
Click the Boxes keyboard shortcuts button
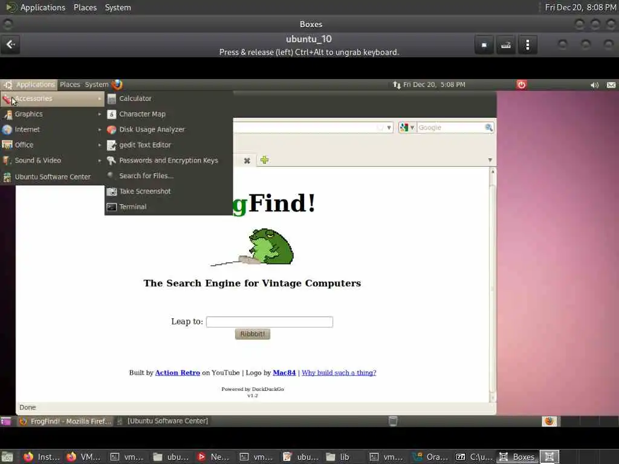click(506, 45)
